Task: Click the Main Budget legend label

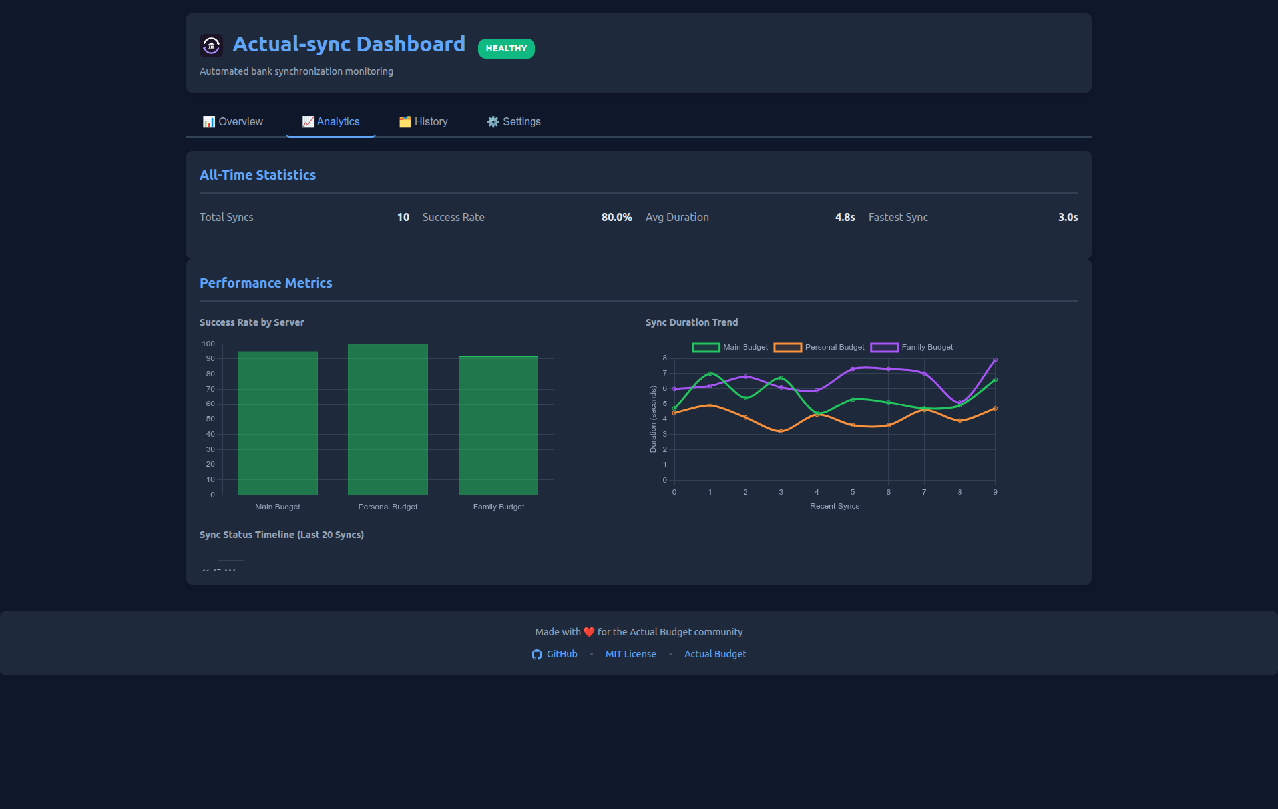Action: pos(745,347)
